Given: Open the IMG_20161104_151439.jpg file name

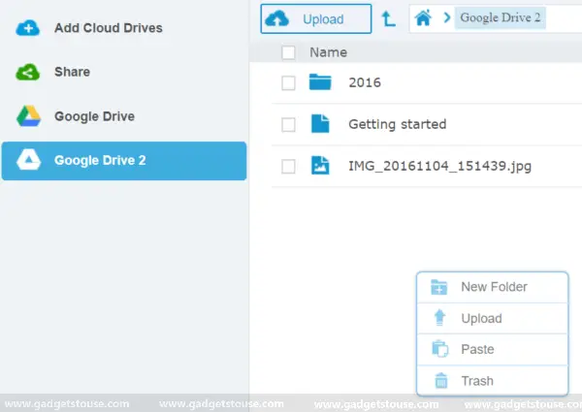Looking at the screenshot, I should point(439,166).
